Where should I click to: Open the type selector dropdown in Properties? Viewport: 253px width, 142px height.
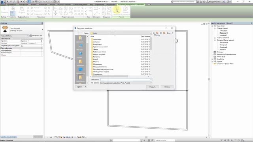coord(42,30)
